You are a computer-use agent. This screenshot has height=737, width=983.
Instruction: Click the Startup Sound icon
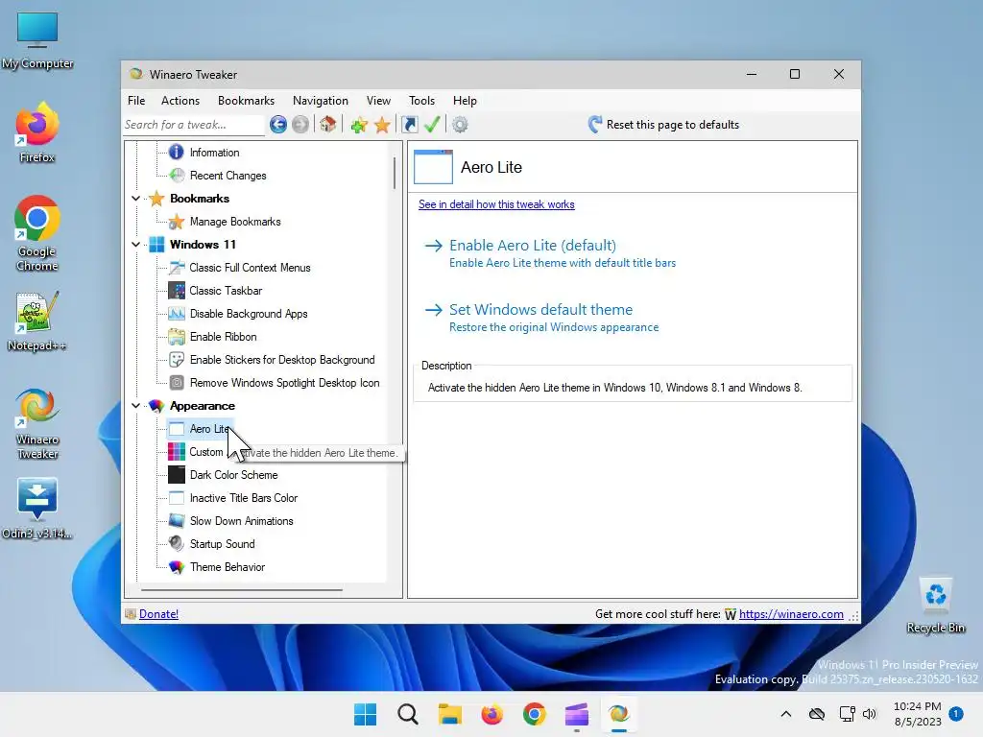click(177, 544)
